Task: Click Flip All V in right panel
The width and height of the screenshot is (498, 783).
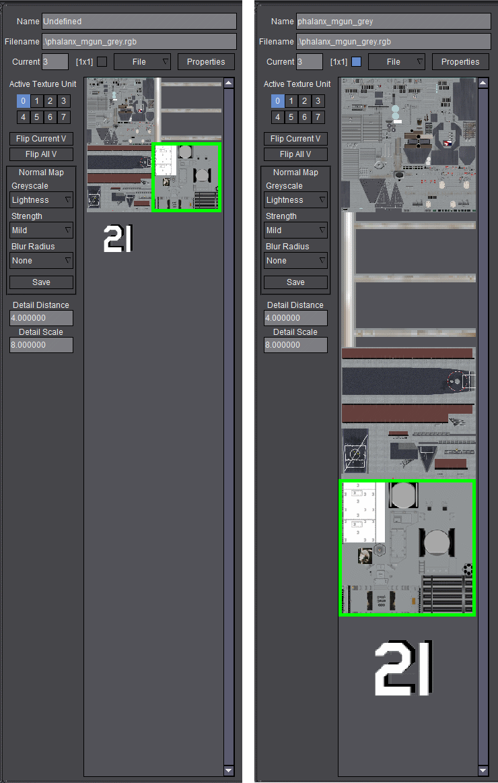Action: (295, 154)
